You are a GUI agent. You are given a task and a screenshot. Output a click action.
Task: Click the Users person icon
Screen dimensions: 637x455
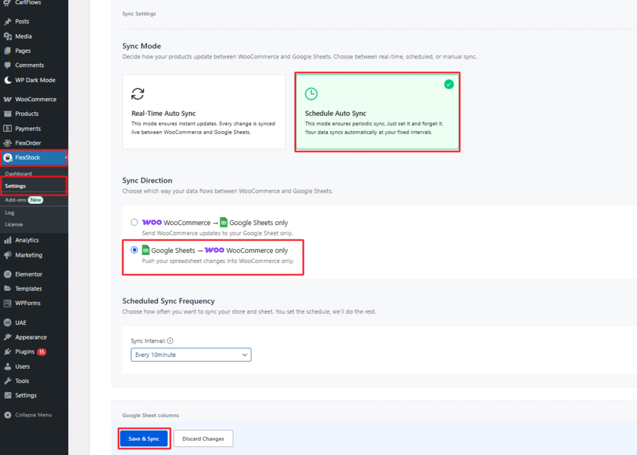click(x=7, y=367)
